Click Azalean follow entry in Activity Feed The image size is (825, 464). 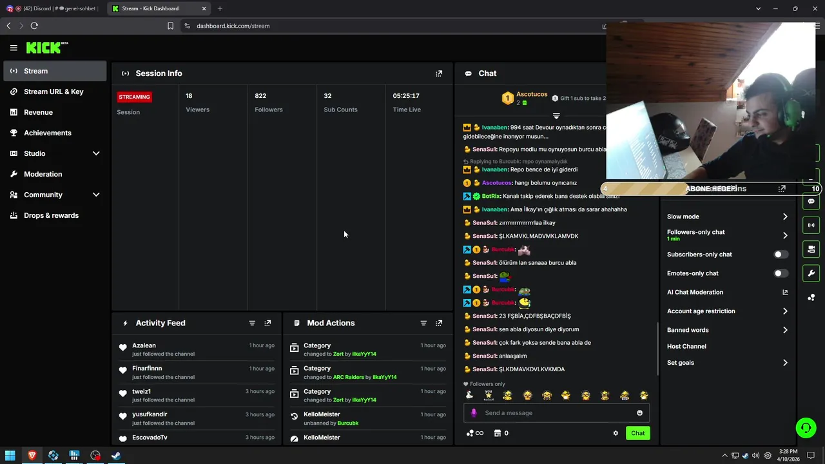[x=197, y=349]
